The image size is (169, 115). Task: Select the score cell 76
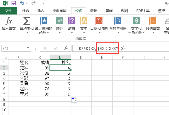click(x=39, y=89)
